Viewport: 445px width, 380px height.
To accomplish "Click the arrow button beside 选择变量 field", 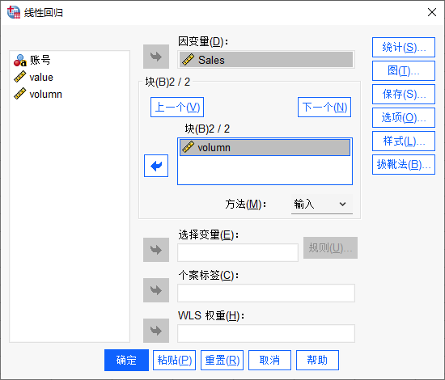I will (x=156, y=250).
